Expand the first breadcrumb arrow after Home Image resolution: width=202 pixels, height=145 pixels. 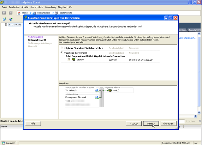31,13
